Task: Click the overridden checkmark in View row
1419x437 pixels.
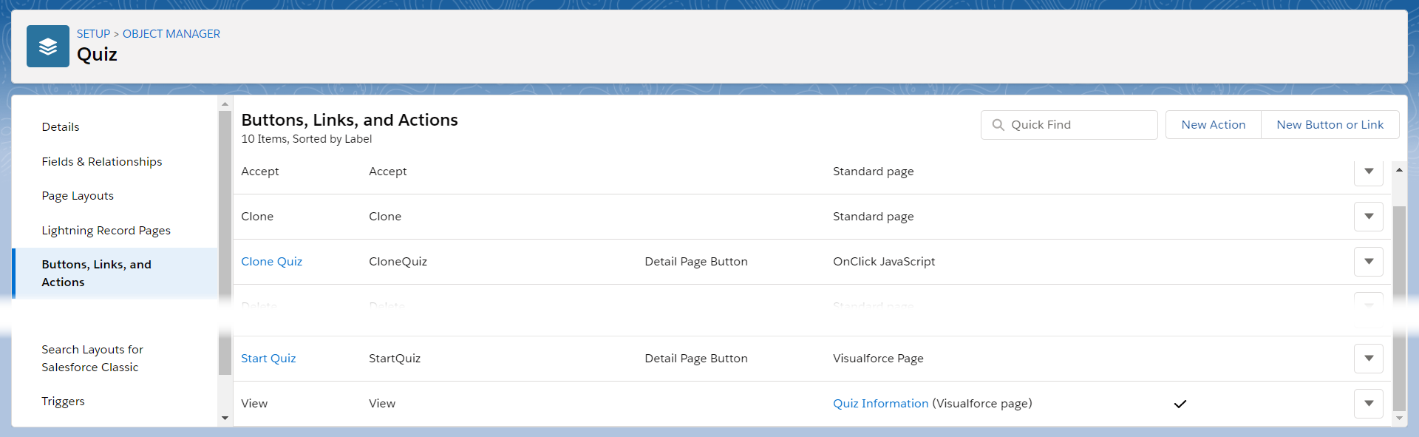Action: click(1180, 404)
